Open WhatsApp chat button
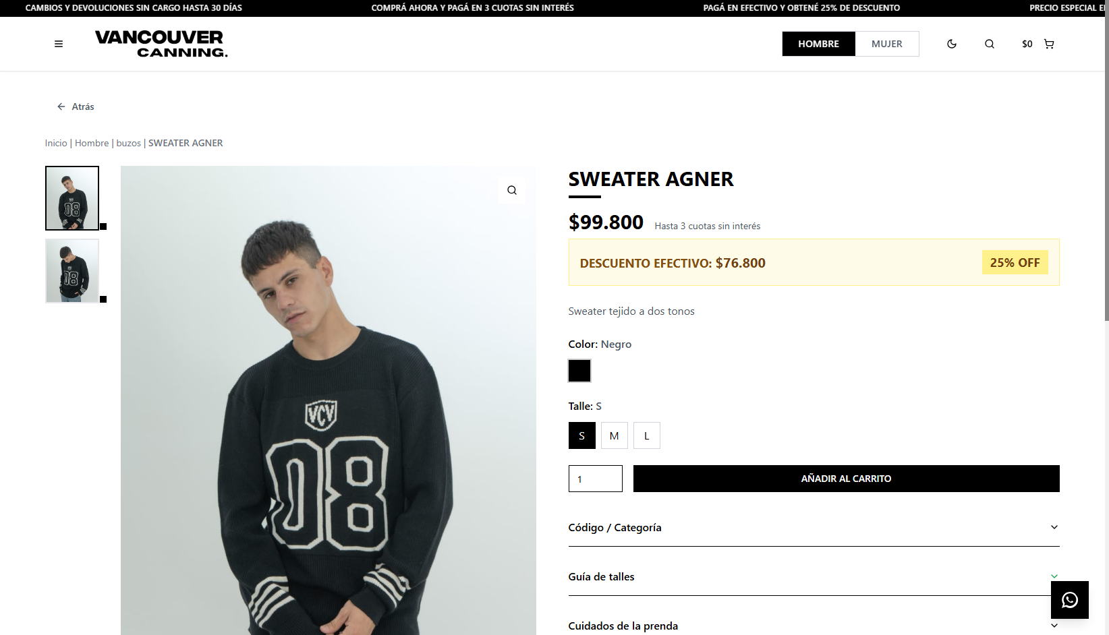Viewport: 1109px width, 635px height. (x=1069, y=600)
